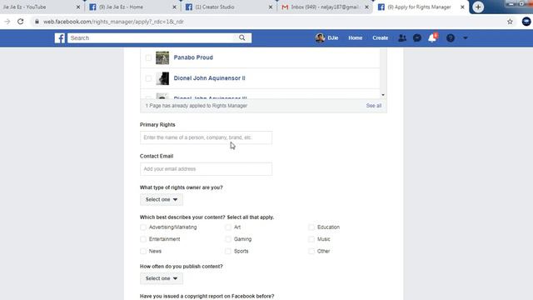533x300 pixels.
Task: Open Create in Facebook bar
Action: coord(380,38)
